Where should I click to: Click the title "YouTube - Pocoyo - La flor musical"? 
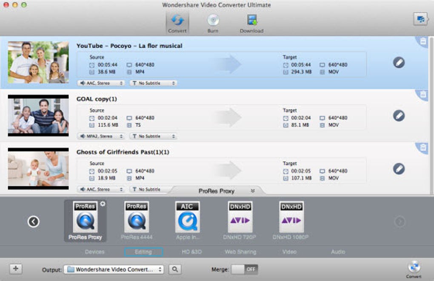tap(129, 46)
